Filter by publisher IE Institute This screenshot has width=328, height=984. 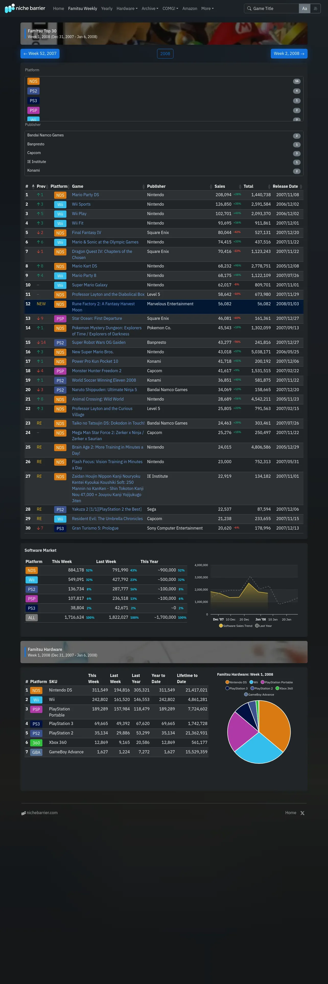point(164,162)
